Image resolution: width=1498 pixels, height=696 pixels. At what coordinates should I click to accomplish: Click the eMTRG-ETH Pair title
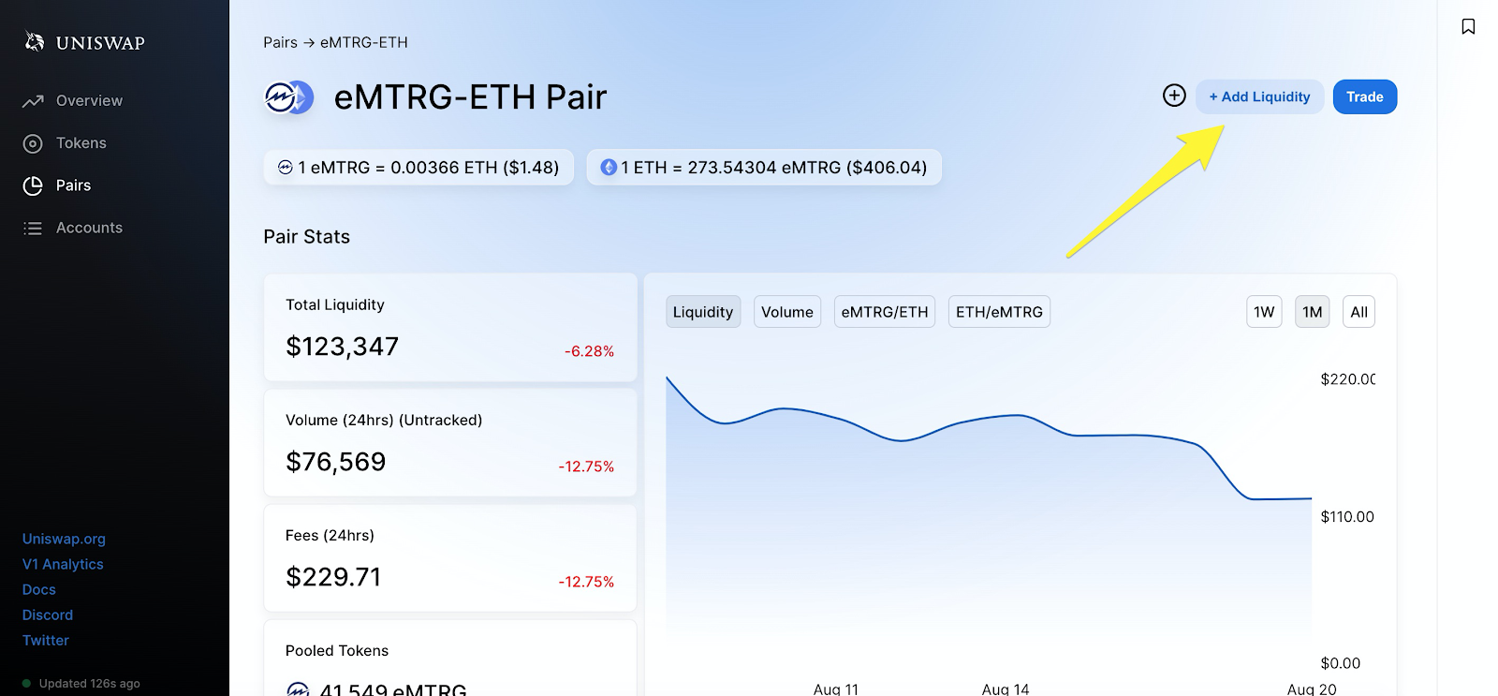pos(470,97)
